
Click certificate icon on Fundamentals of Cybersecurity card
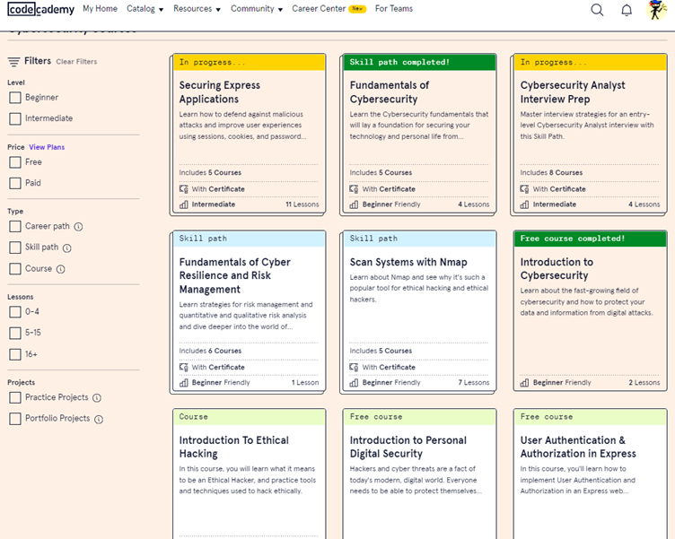click(354, 189)
